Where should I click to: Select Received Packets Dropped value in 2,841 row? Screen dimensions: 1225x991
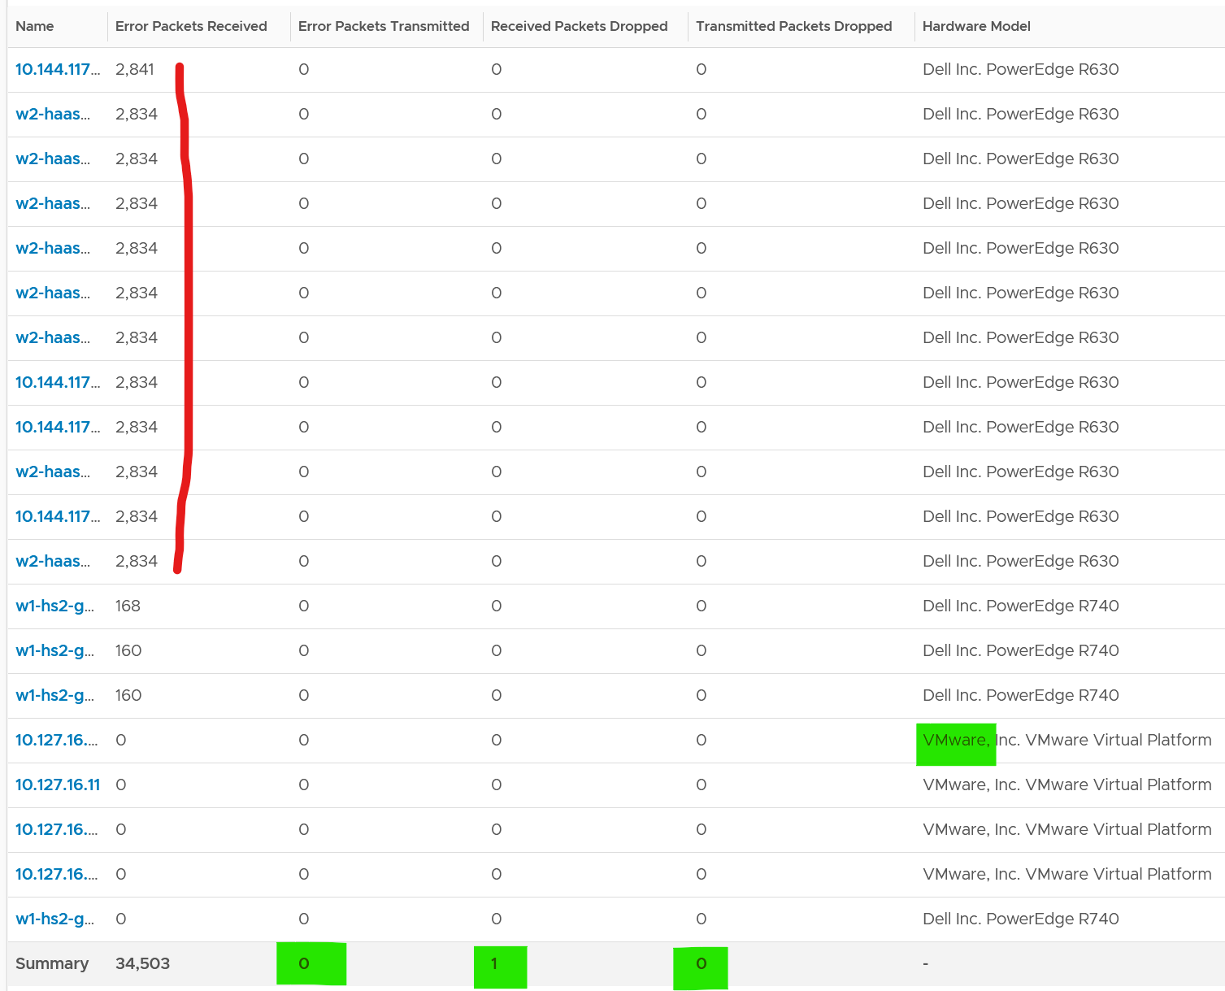point(497,69)
